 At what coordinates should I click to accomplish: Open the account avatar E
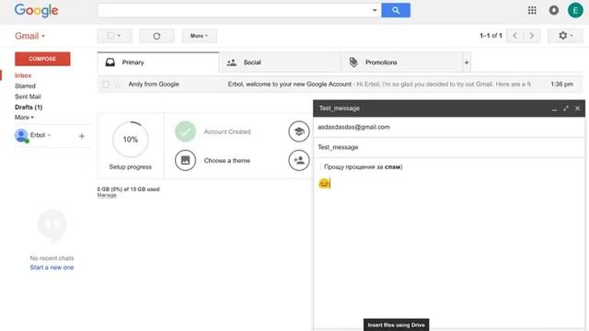(575, 10)
